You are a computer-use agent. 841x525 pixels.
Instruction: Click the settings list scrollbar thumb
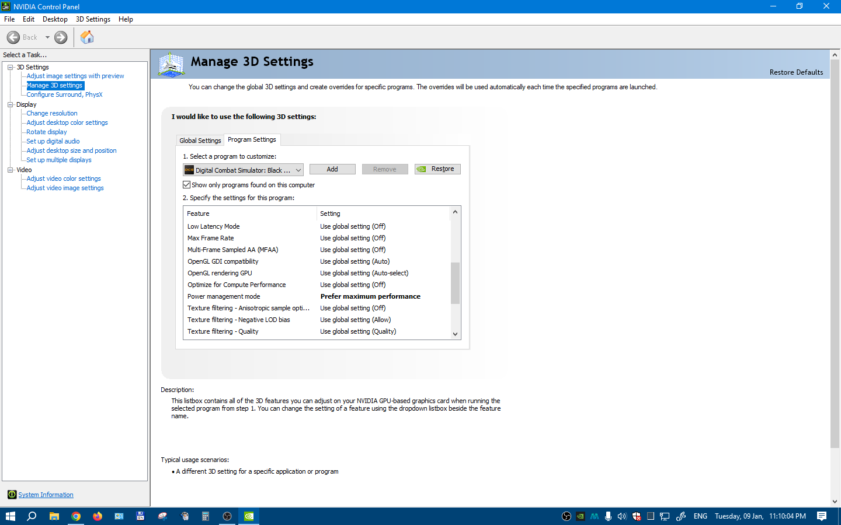click(455, 283)
